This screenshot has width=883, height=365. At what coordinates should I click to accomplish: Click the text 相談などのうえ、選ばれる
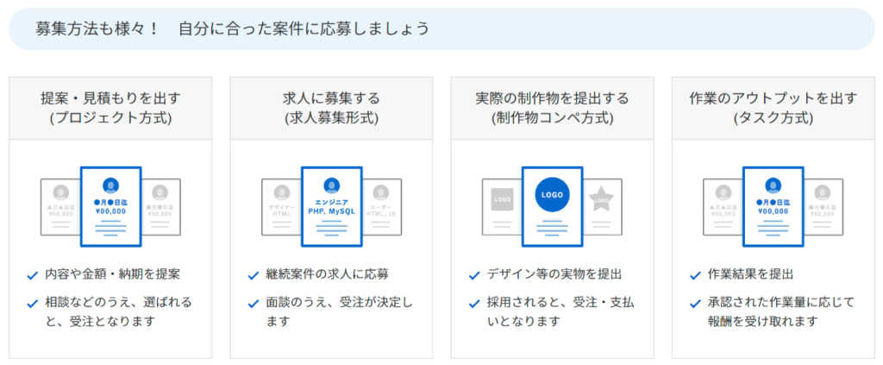(x=118, y=303)
